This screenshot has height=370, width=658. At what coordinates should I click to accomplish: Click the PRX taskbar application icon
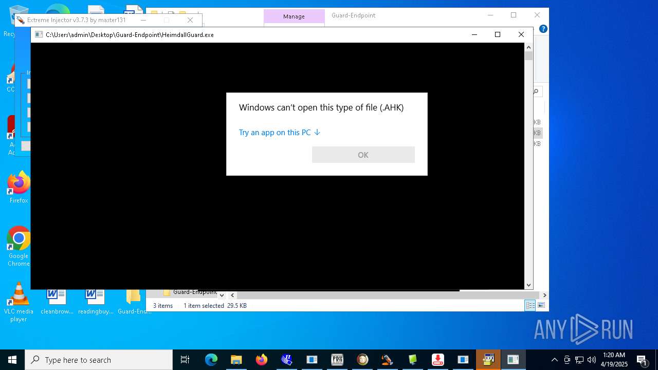(337, 360)
